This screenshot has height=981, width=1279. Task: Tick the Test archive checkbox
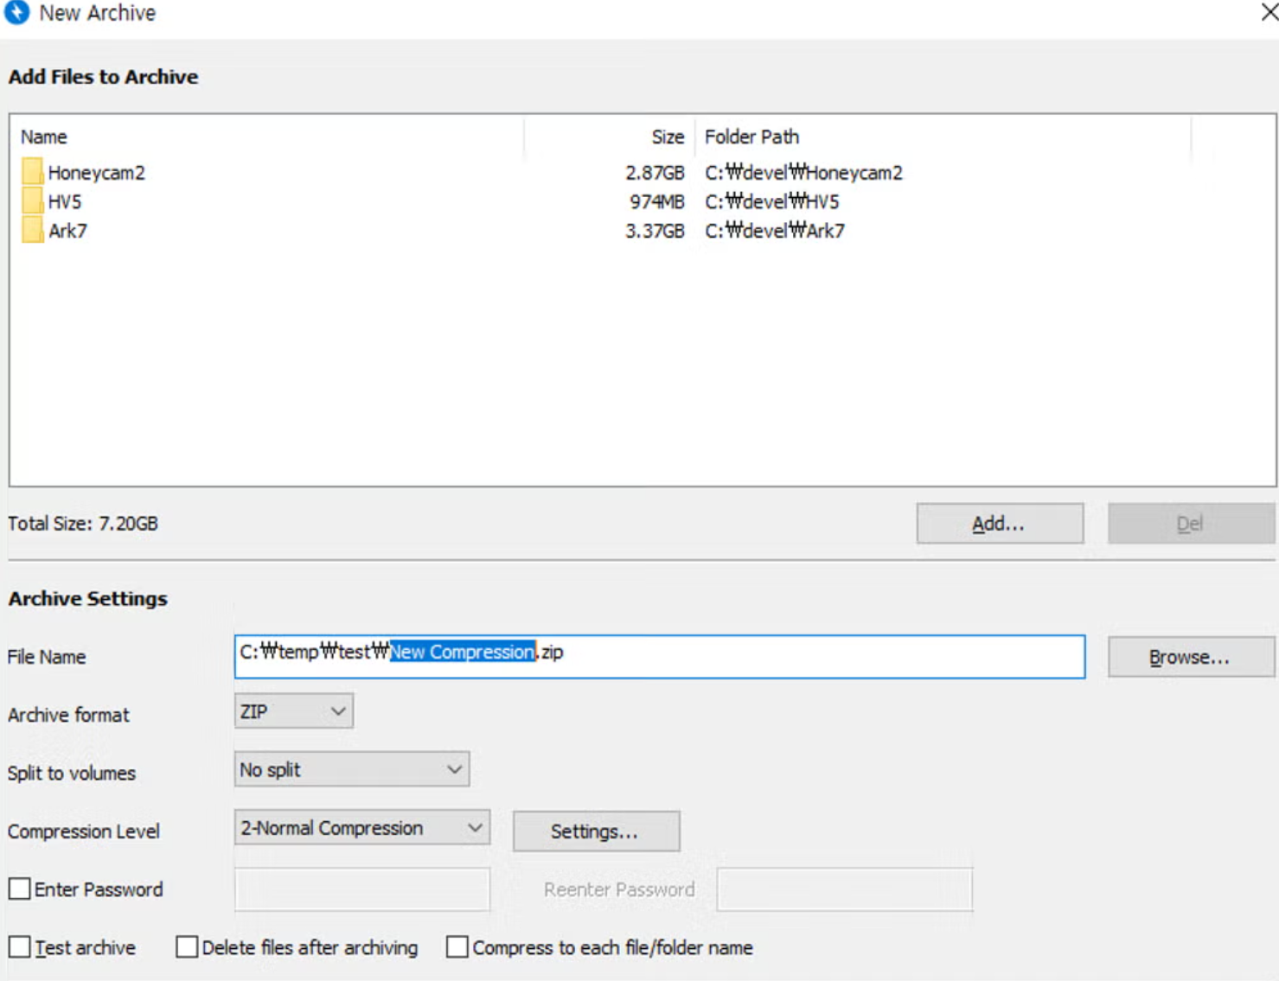coord(19,946)
